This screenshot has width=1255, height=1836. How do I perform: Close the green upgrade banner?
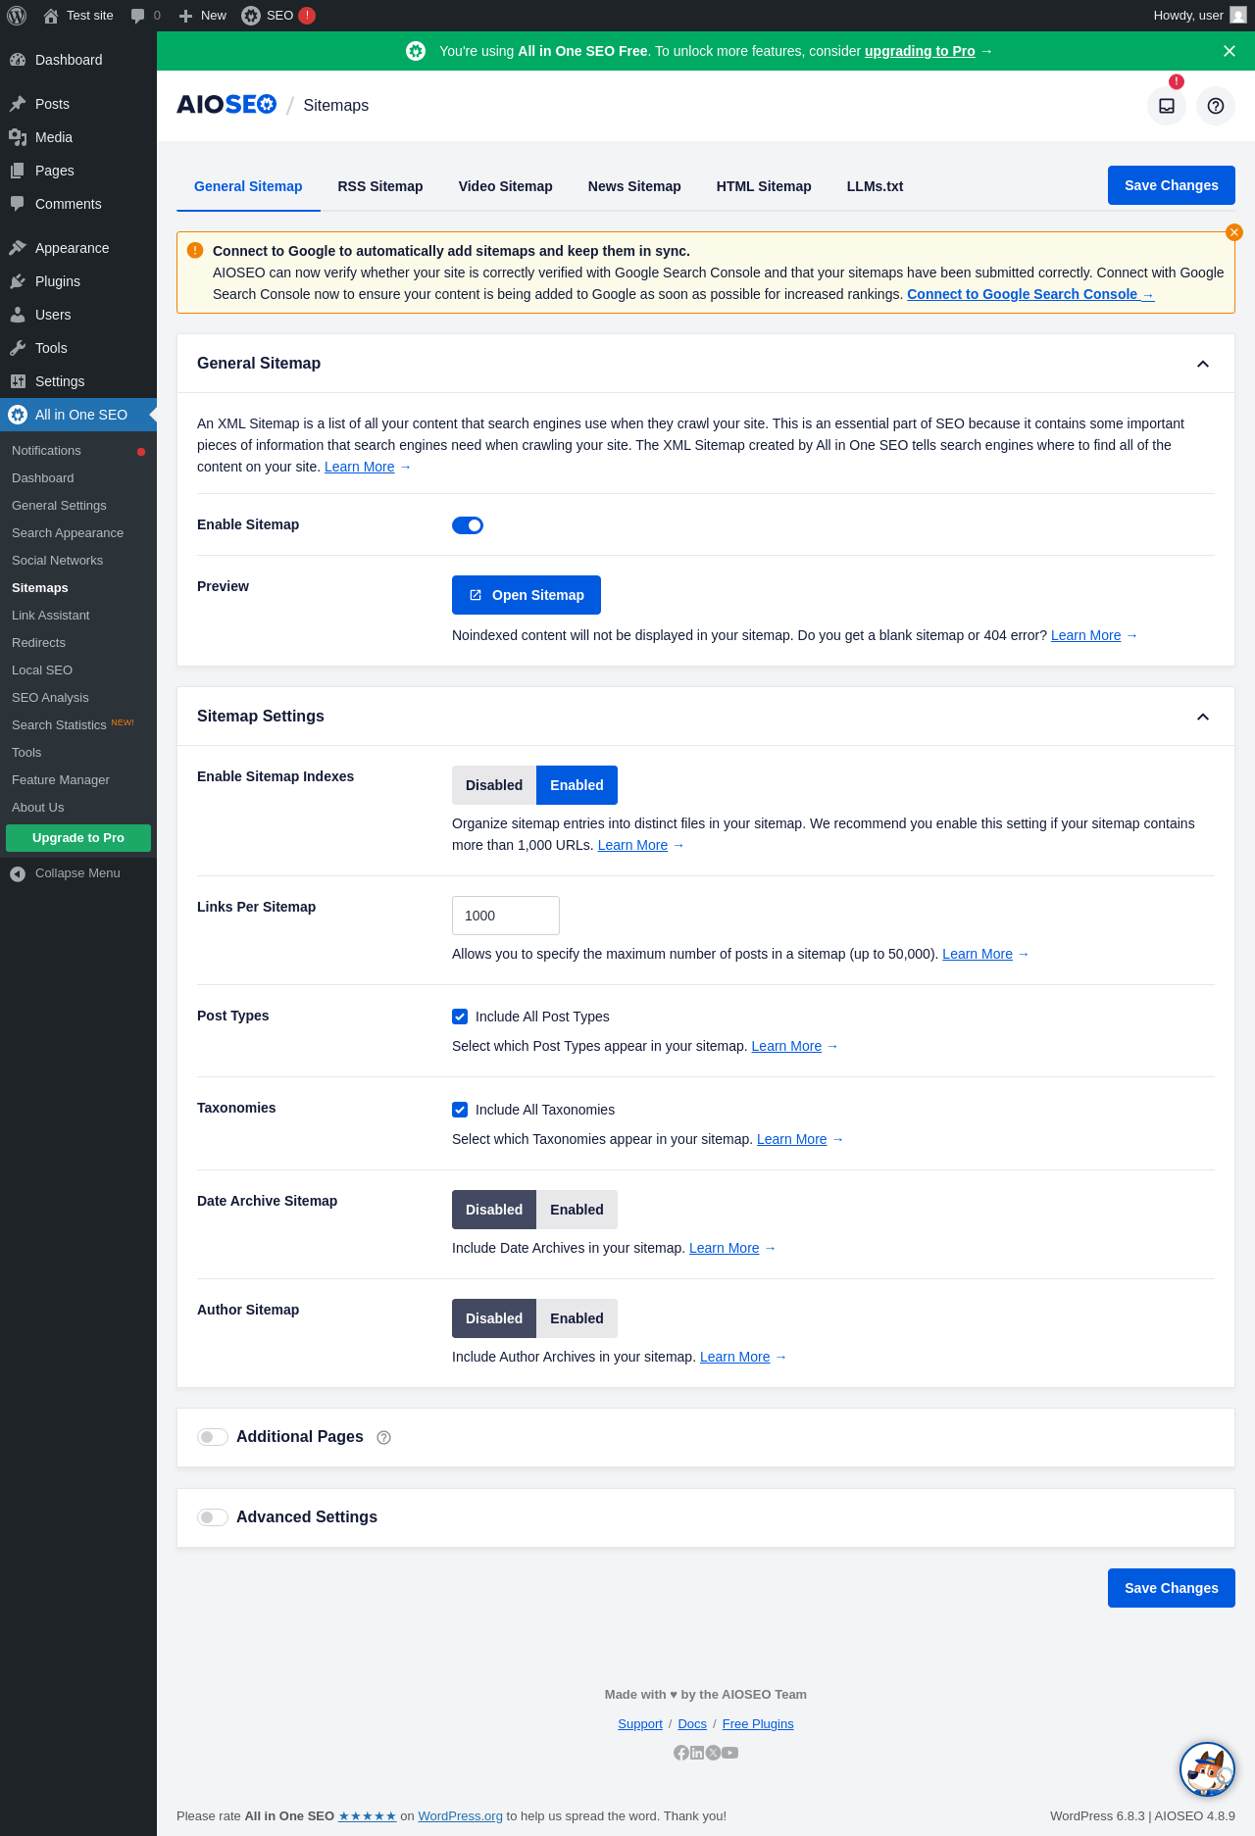coord(1230,51)
